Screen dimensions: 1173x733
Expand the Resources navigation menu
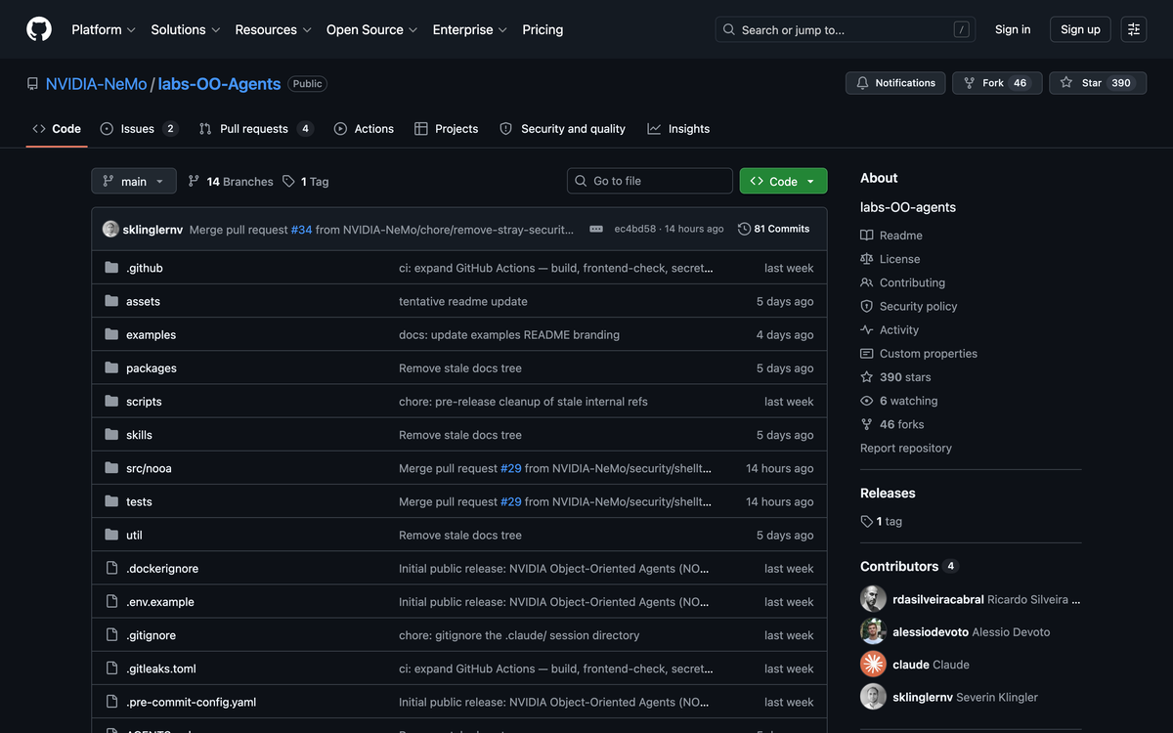click(x=274, y=29)
